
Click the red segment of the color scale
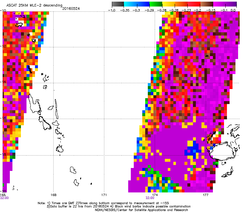[194, 4]
